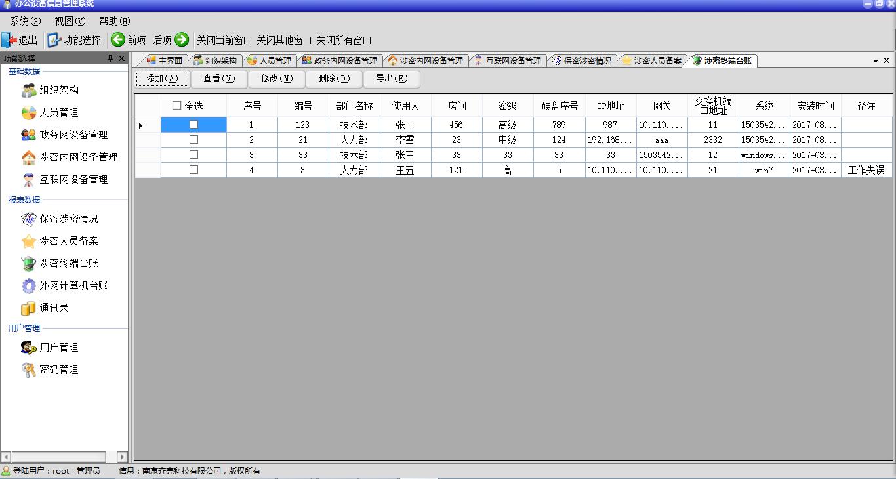Open 组织架构 in the sidebar

click(58, 91)
